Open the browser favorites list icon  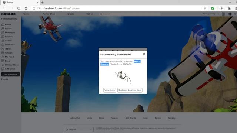click(222, 8)
